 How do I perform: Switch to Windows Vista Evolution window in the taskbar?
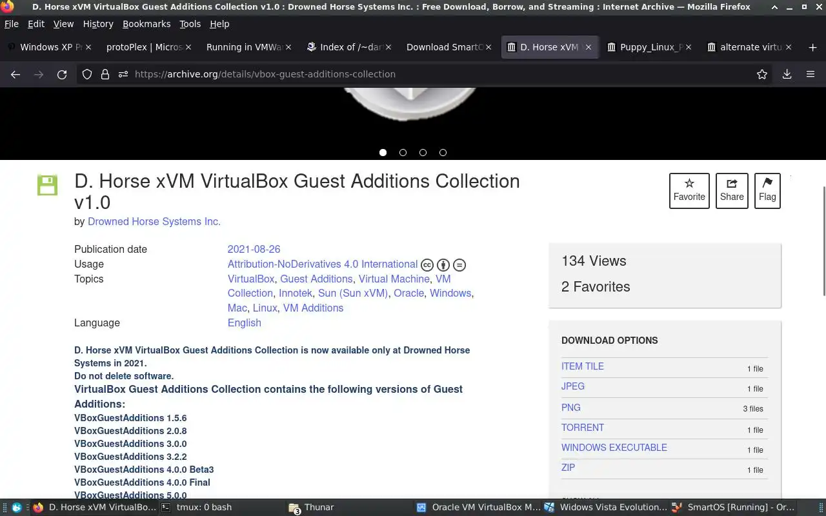point(605,508)
